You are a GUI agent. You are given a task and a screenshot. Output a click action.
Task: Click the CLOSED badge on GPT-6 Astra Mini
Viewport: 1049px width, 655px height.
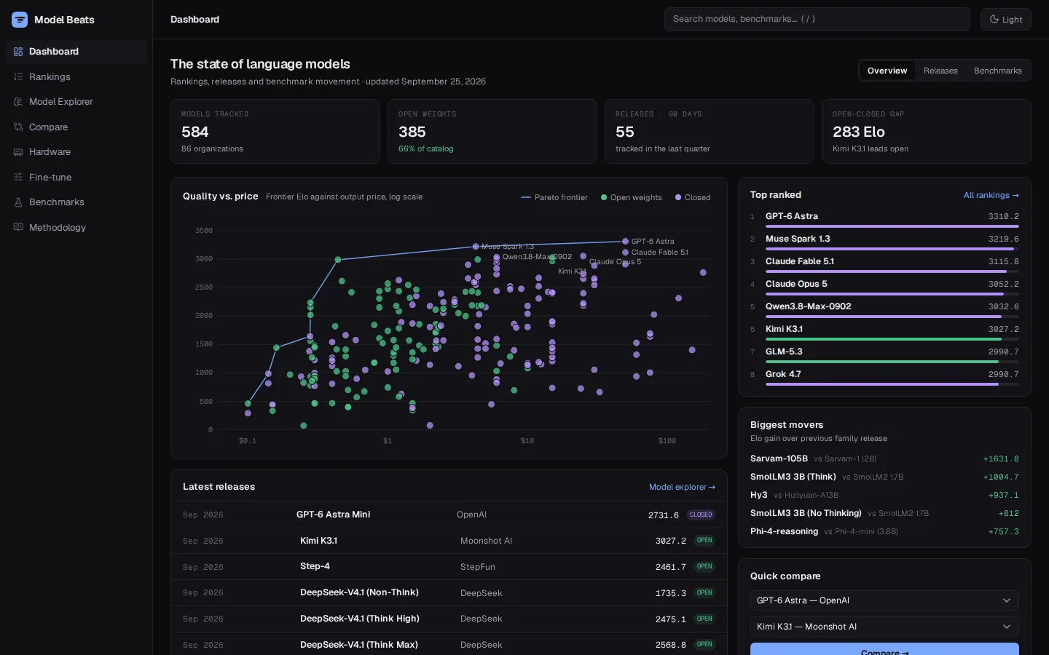701,515
